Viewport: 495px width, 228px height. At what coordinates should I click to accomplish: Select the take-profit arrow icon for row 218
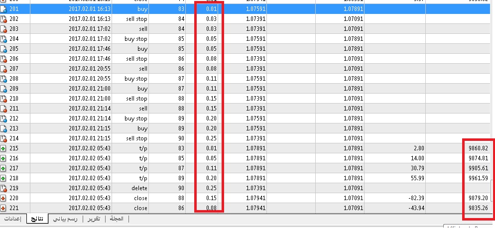coord(3,178)
